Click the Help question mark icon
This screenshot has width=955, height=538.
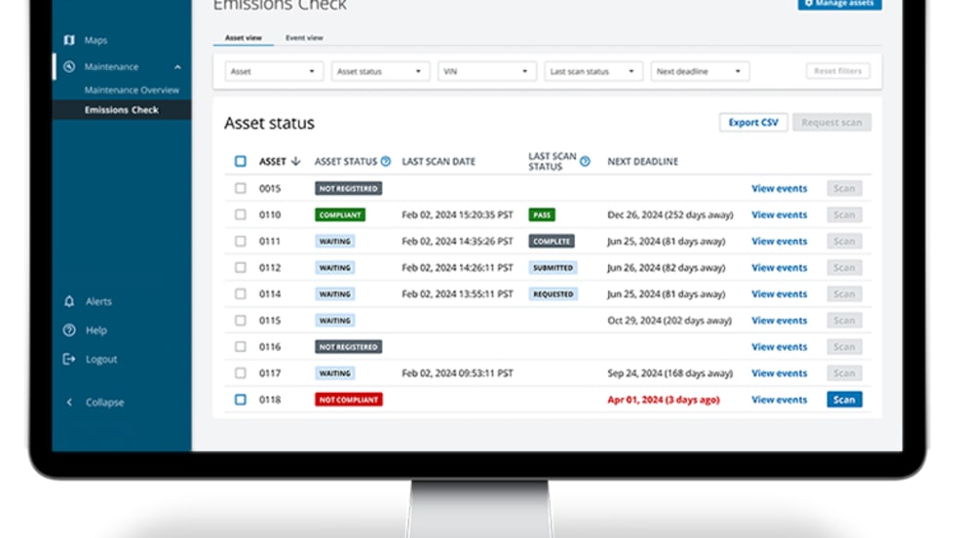tap(69, 330)
